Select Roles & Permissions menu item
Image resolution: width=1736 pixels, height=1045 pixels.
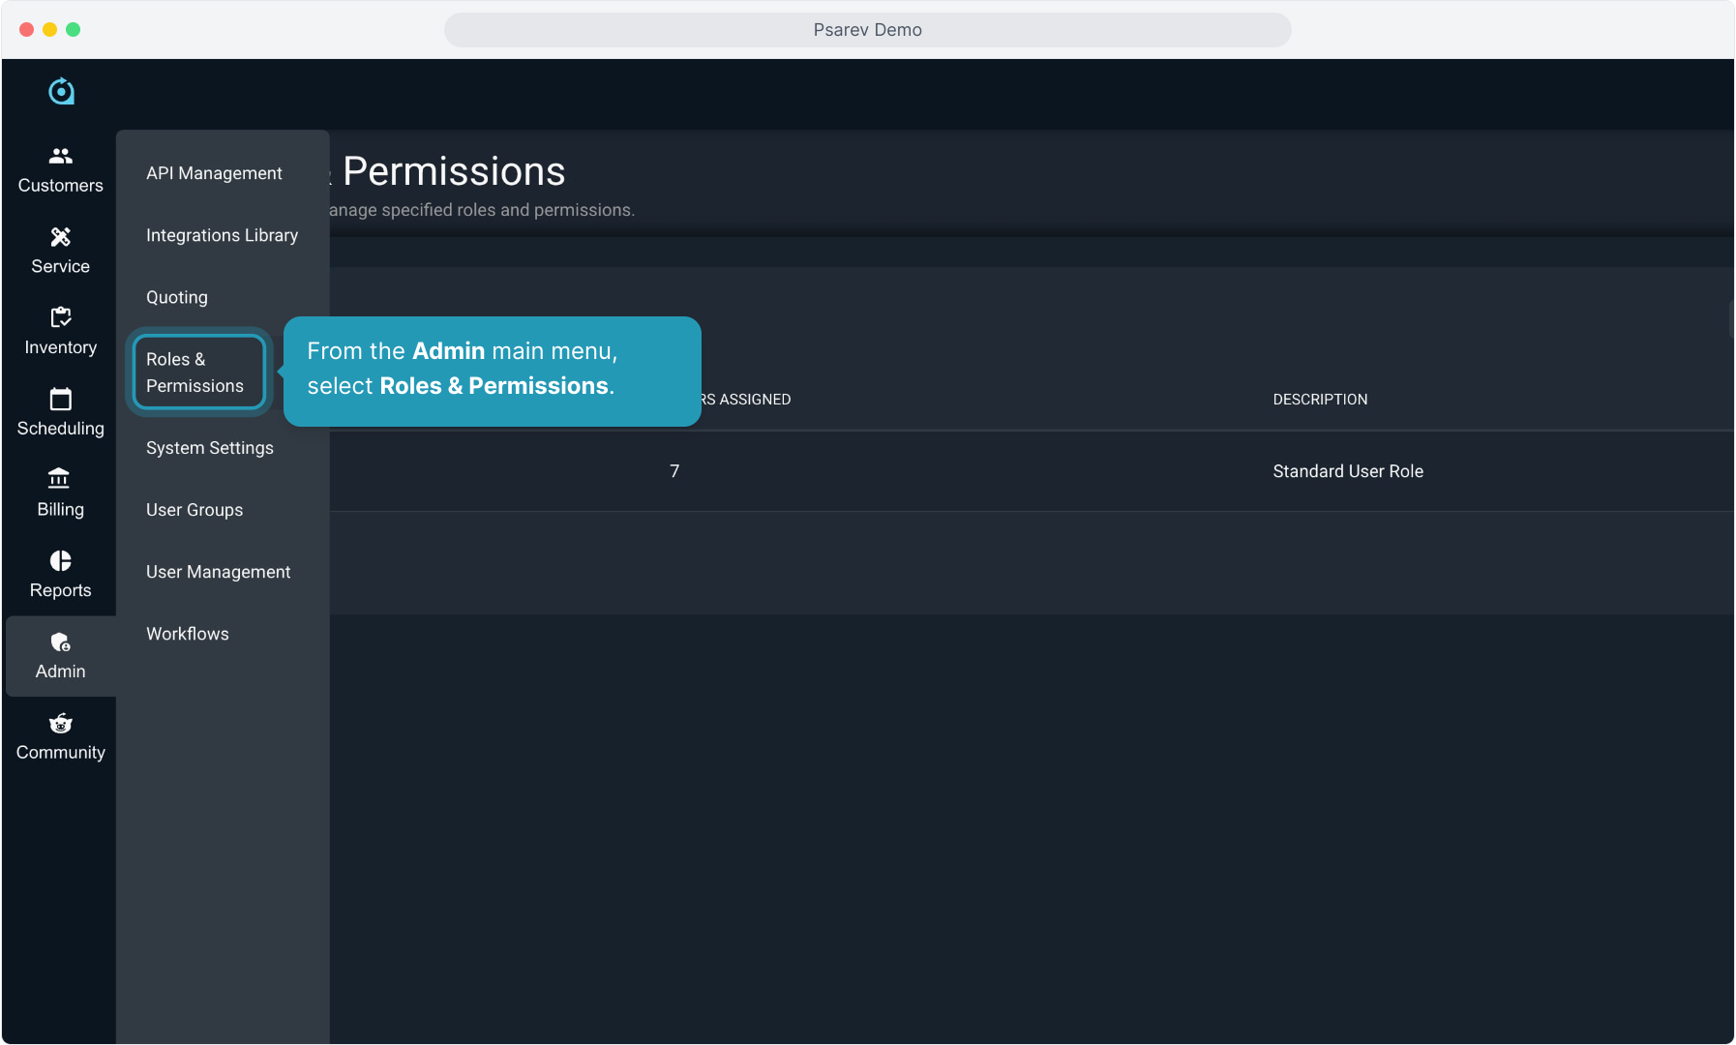[x=198, y=373]
